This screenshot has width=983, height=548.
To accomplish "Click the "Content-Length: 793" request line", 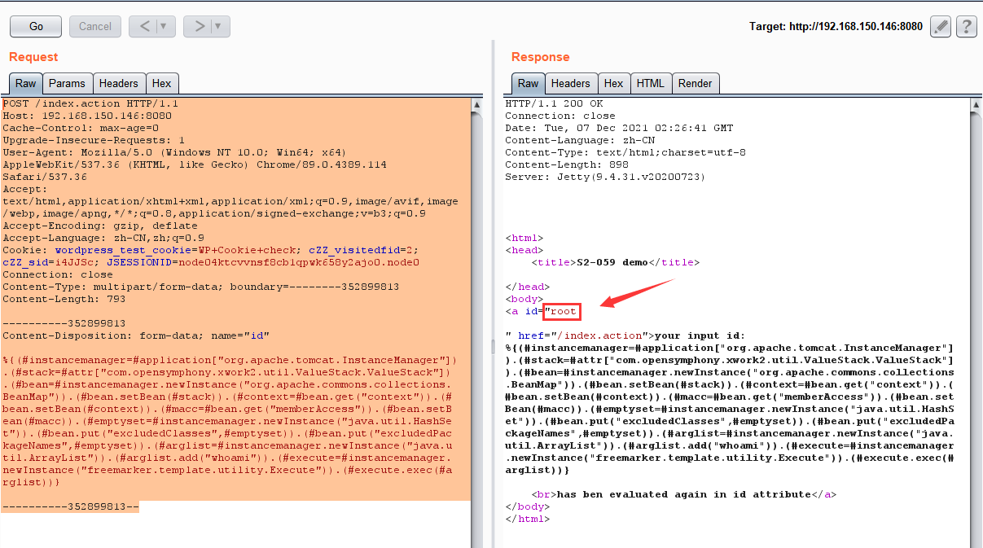I will (x=64, y=299).
